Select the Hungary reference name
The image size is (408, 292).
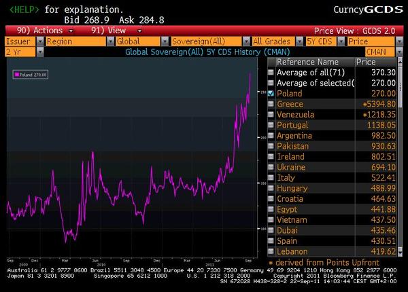[x=292, y=188]
